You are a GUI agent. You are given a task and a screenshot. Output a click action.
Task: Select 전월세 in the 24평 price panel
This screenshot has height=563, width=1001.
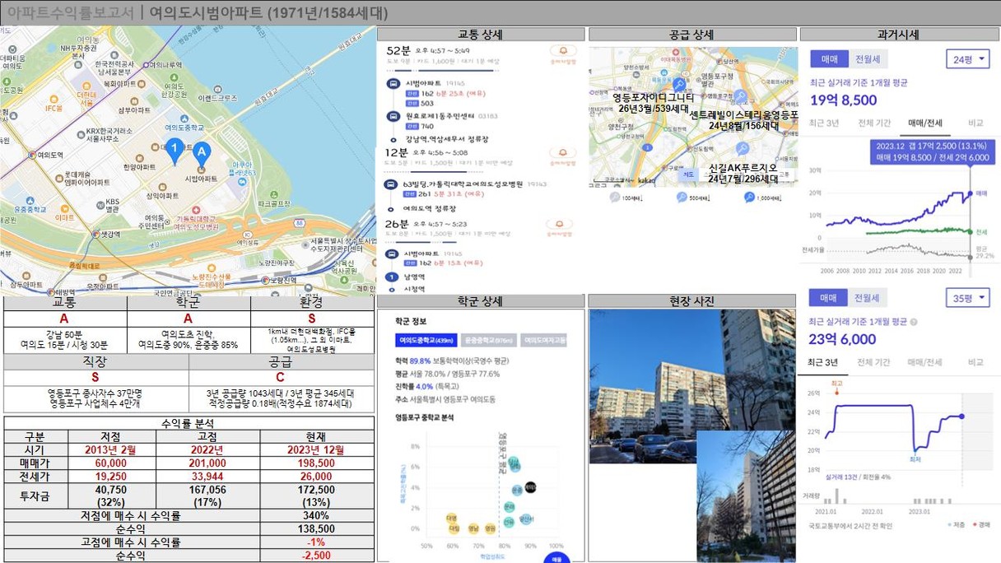(868, 59)
